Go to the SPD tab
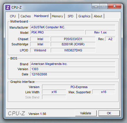Screen dimensions: 127x123 71,16
